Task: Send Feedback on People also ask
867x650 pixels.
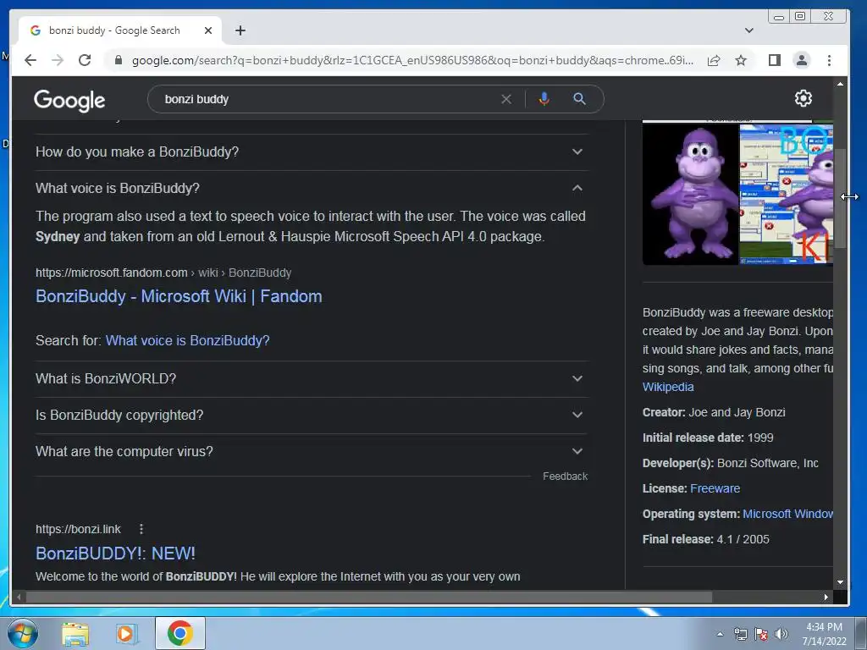Action: 565,476
